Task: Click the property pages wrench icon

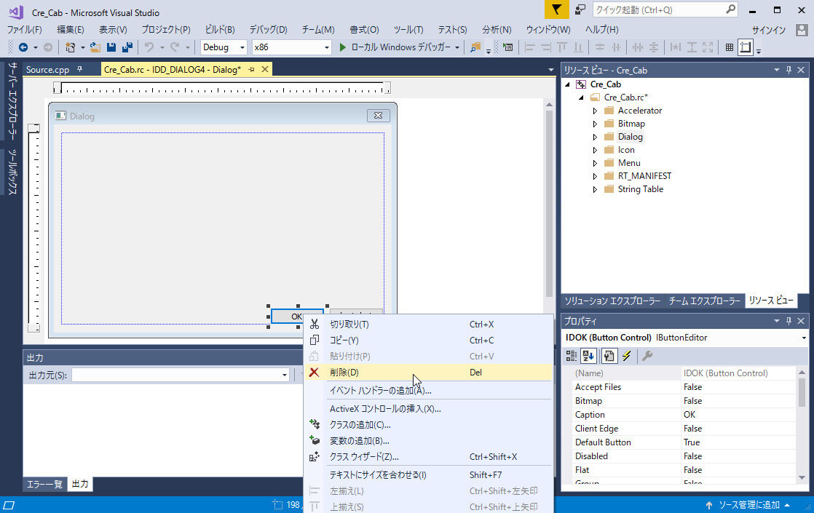Action: (x=647, y=356)
